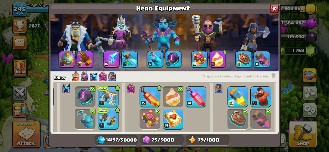Toggle Barbarian King filter in Show row

click(x=76, y=77)
